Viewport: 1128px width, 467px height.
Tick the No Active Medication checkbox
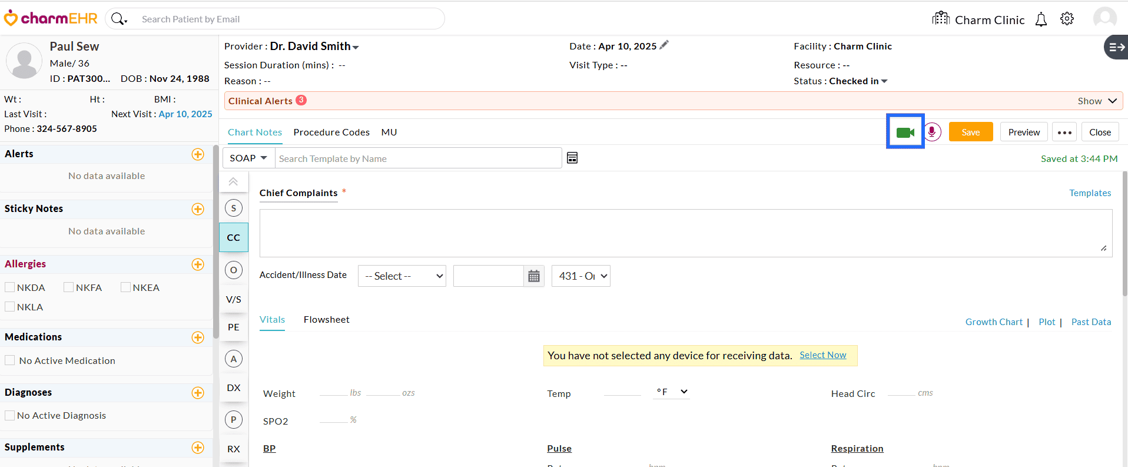(10, 360)
